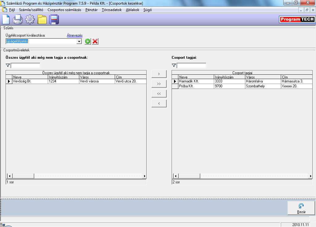Expand the Ügyfélcsoport kiválasztása dropdown
Screen dimensions: 316x227
[79, 42]
